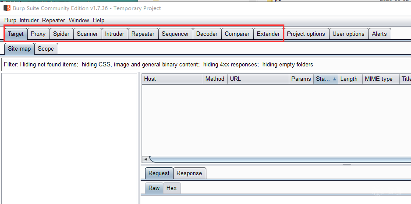Switch to the Decoder tab

[207, 34]
